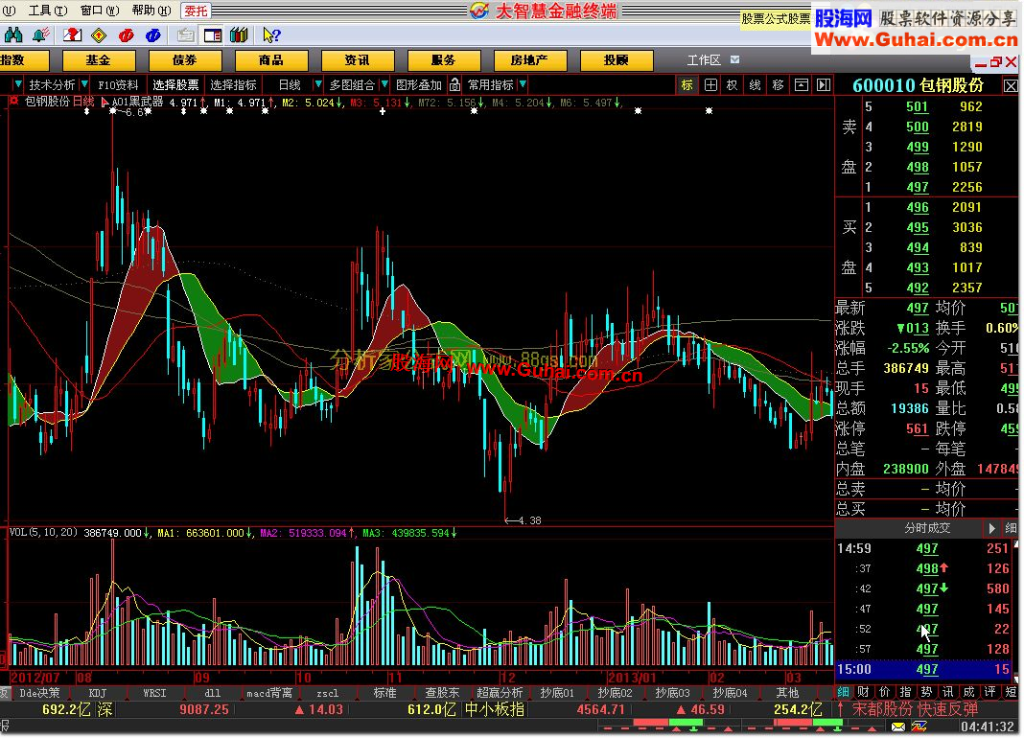The width and height of the screenshot is (1024, 738).
Task: Select the 财 tab in quote panel
Action: pos(863,692)
